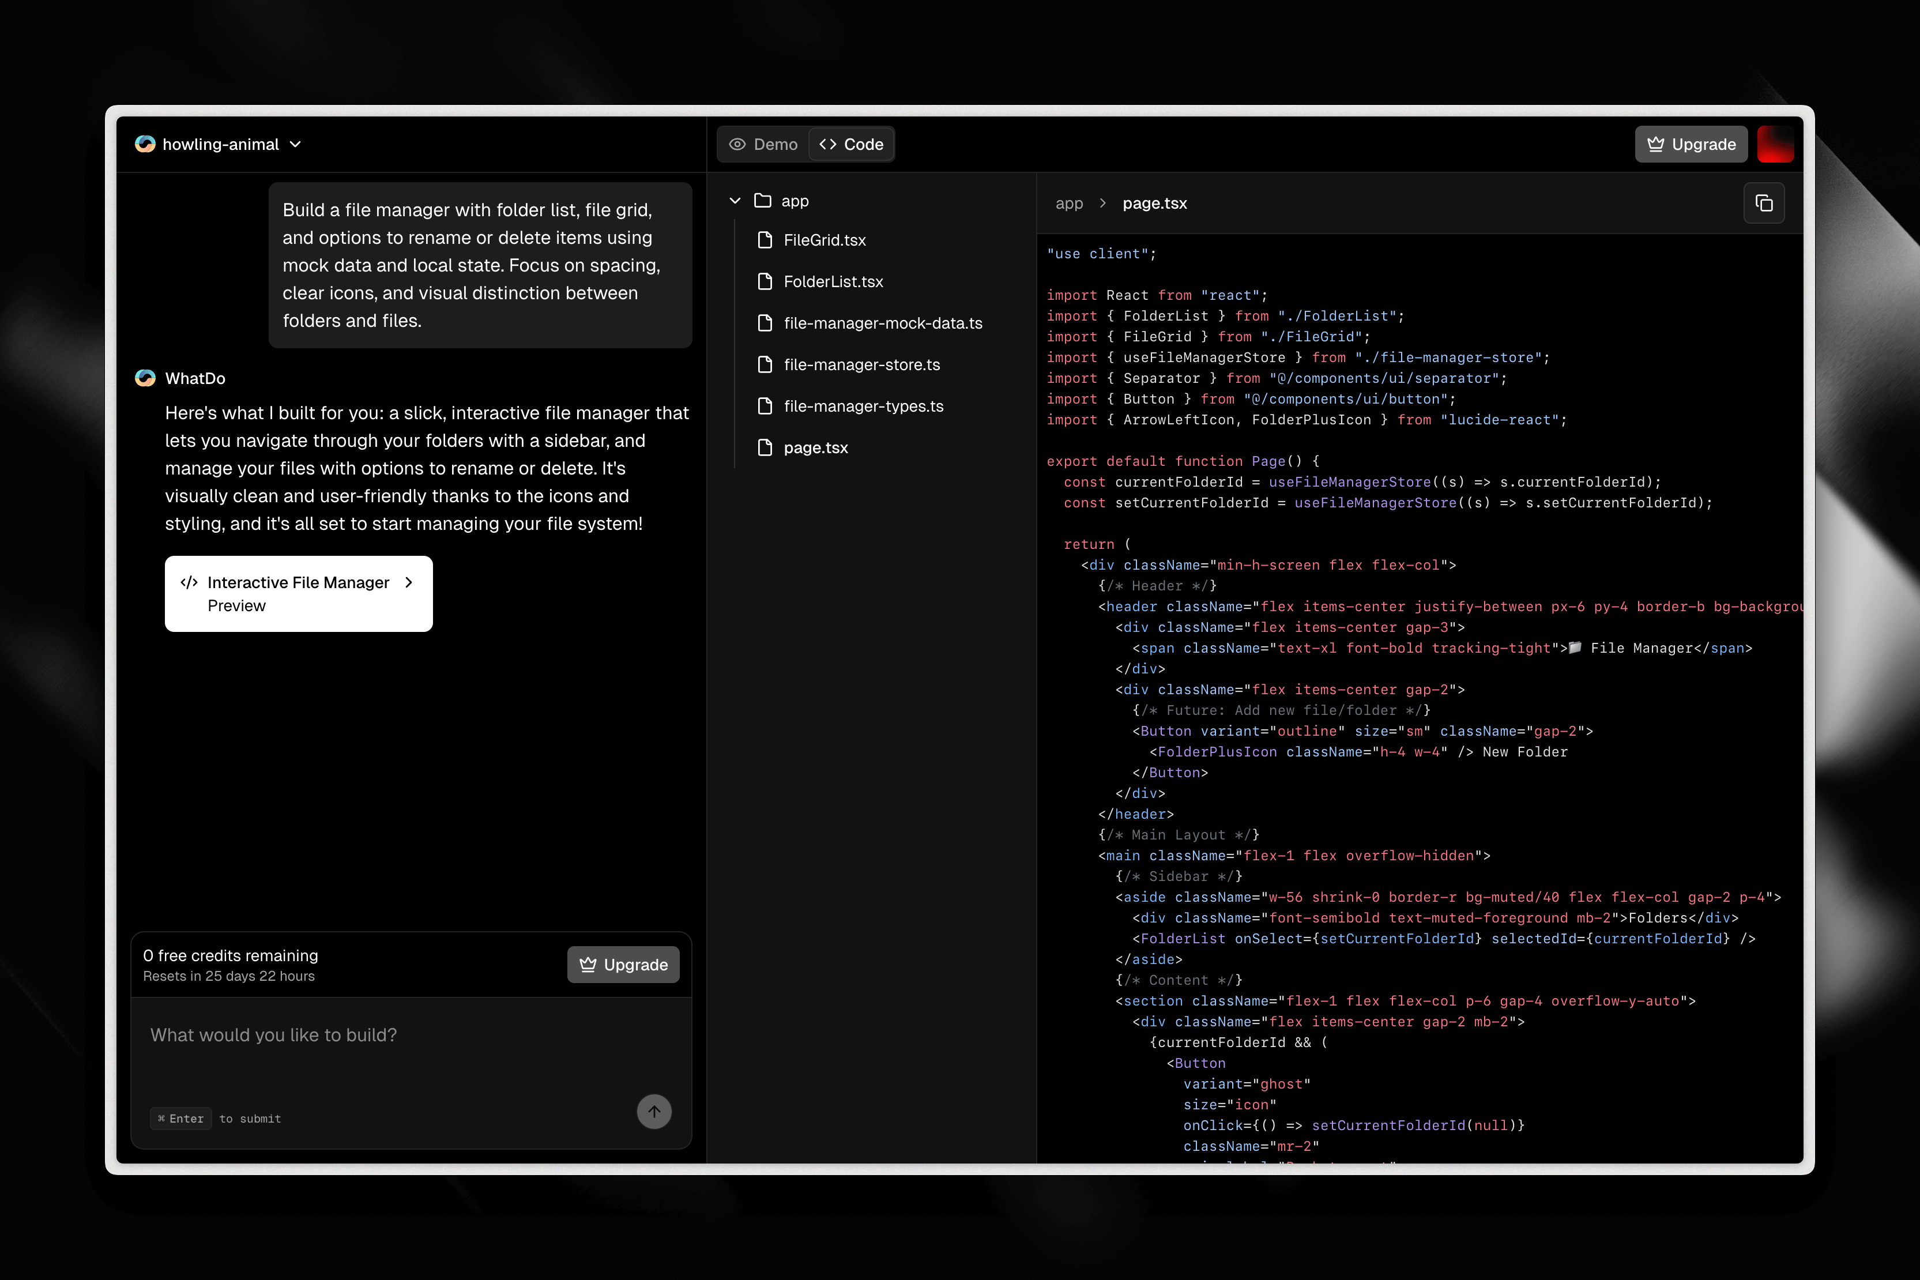This screenshot has width=1920, height=1280.
Task: Submit the prompt with the arrow button
Action: 654,1112
